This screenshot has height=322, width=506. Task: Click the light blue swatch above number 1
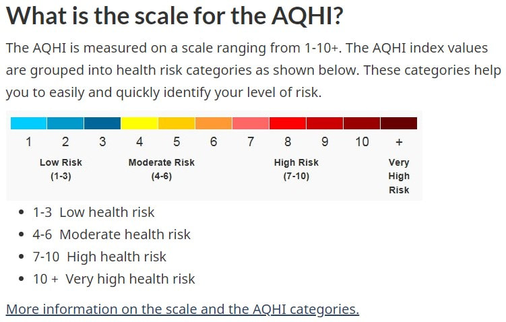[x=28, y=123]
